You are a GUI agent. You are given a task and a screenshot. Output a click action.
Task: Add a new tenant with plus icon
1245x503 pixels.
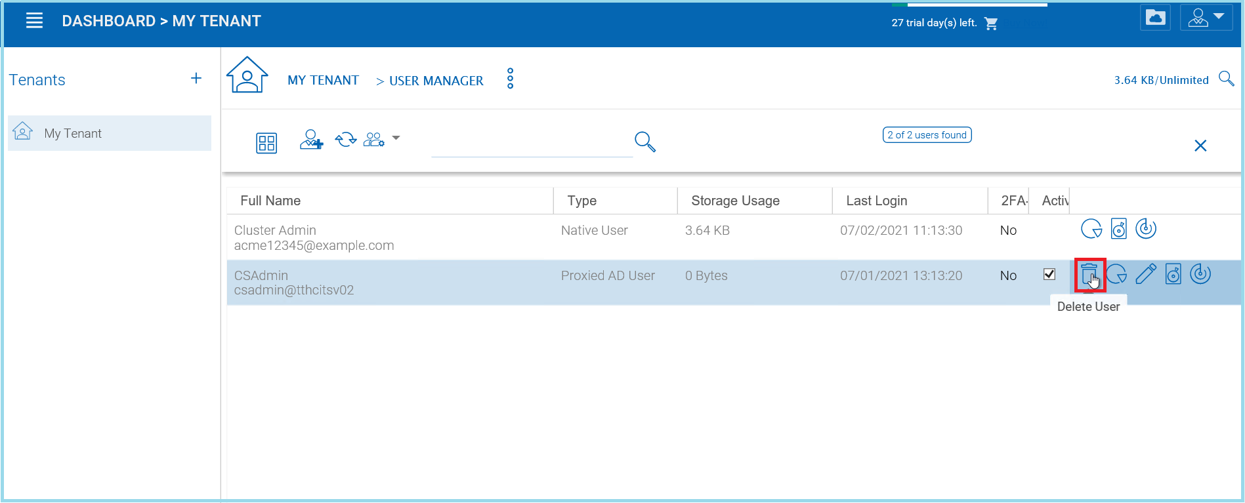tap(196, 79)
